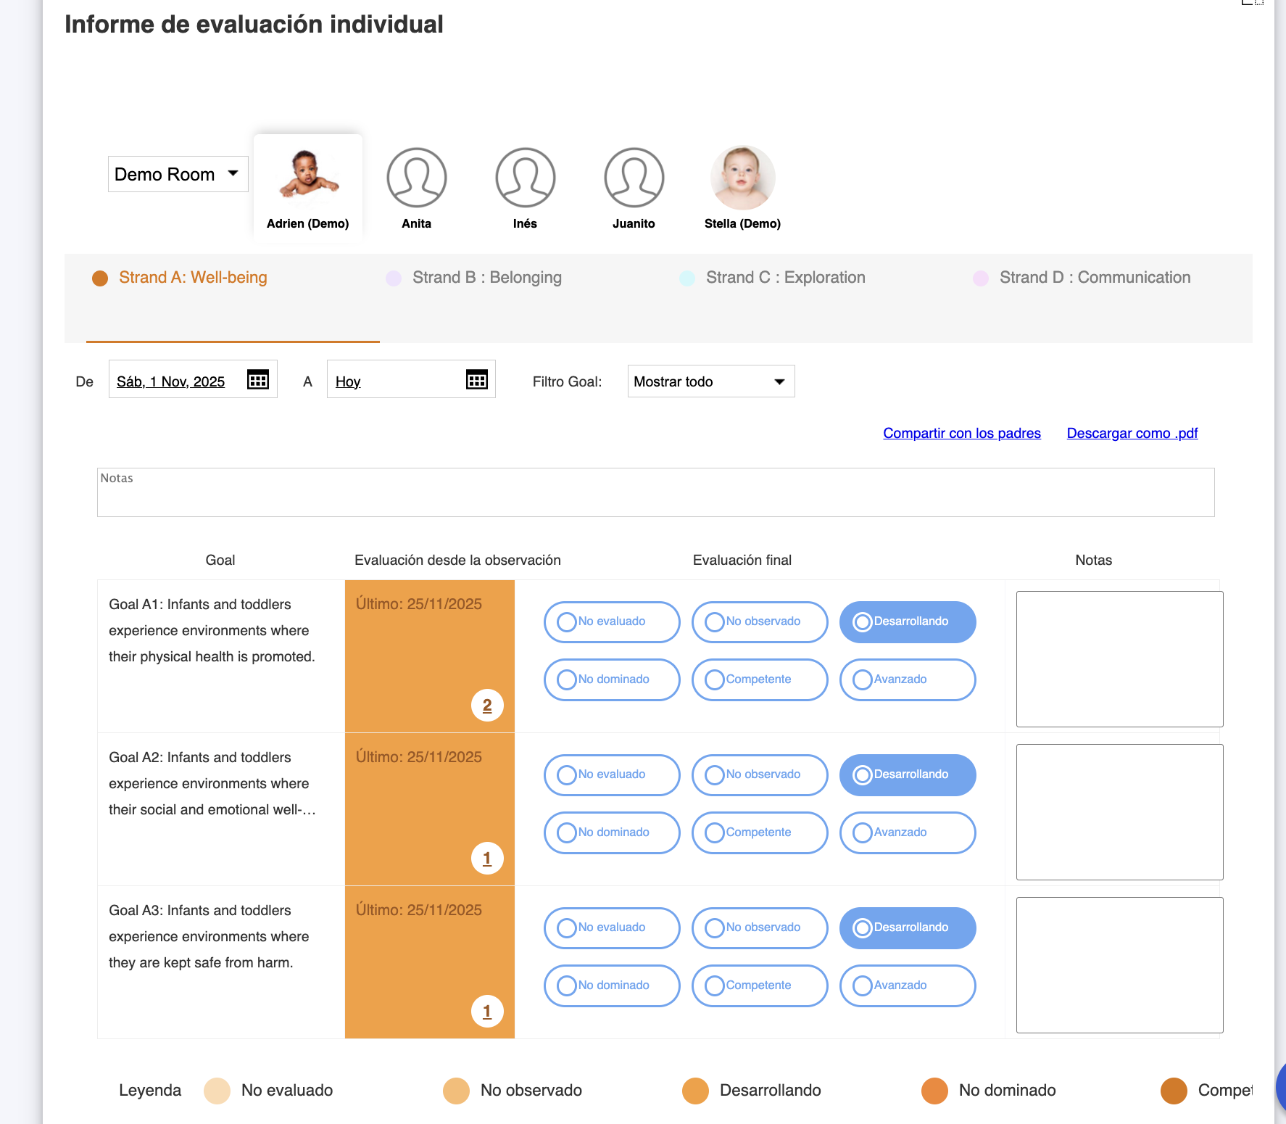Focus the top Notas text area

pyautogui.click(x=655, y=492)
